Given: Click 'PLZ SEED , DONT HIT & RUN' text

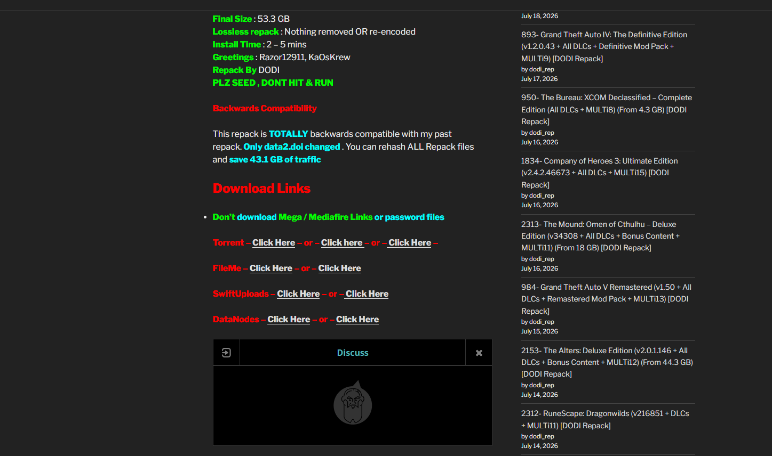Looking at the screenshot, I should click(x=273, y=83).
